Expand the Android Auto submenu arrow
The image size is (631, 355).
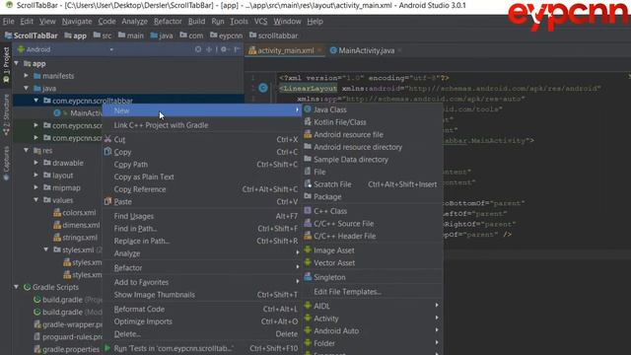coord(437,330)
